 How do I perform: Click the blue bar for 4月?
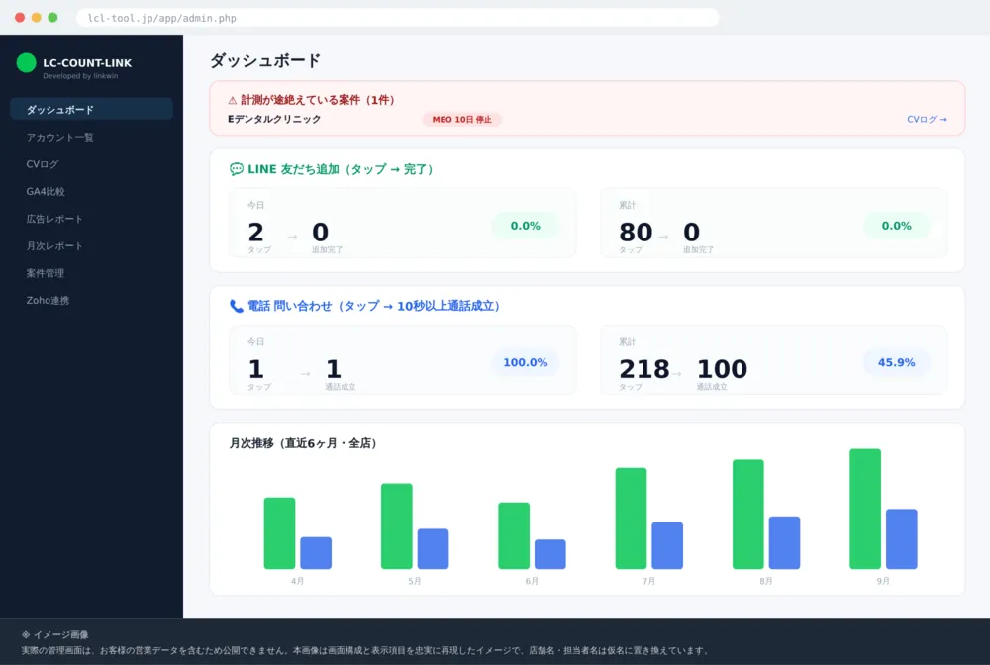click(x=316, y=553)
